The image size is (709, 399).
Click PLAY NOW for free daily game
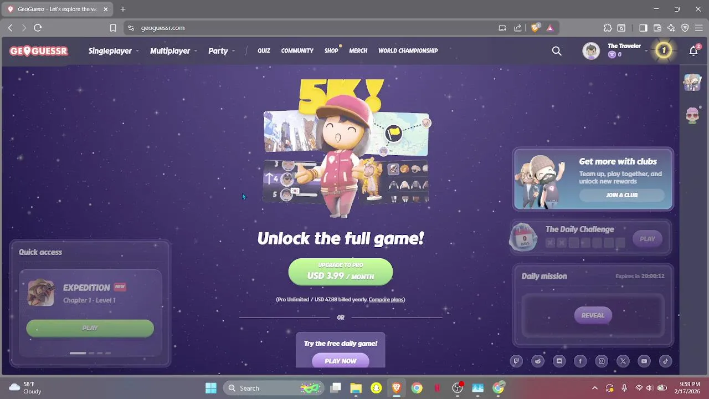pyautogui.click(x=341, y=361)
